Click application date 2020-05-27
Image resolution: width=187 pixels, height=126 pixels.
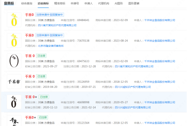pos(121,102)
